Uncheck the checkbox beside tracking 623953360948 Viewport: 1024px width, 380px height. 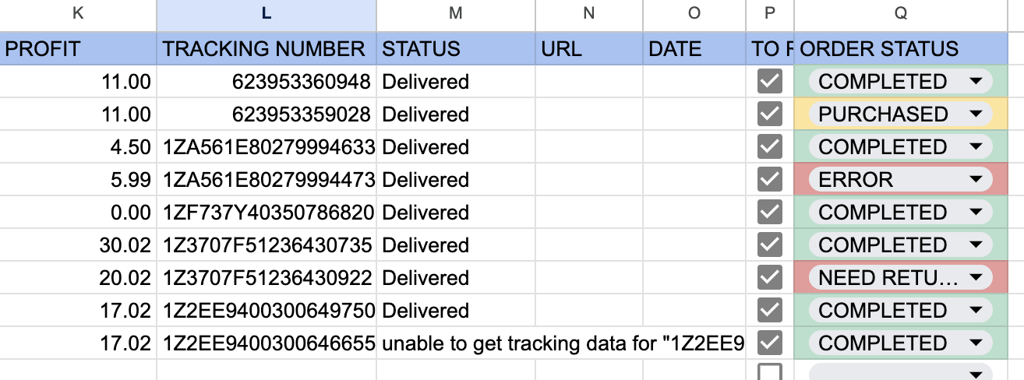coord(769,82)
